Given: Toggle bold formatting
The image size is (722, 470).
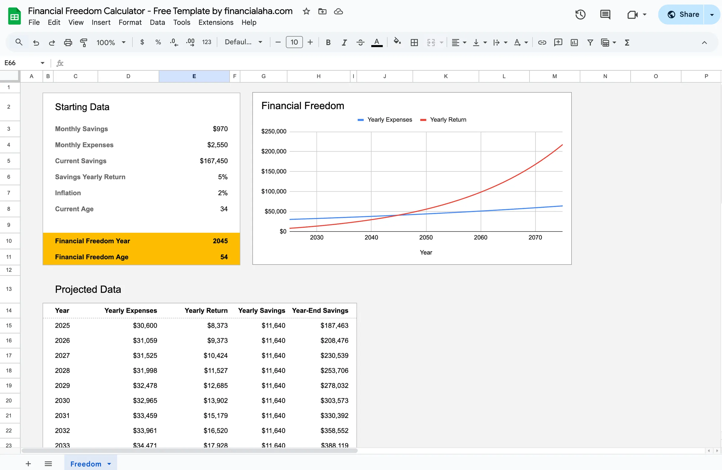Looking at the screenshot, I should click(328, 42).
